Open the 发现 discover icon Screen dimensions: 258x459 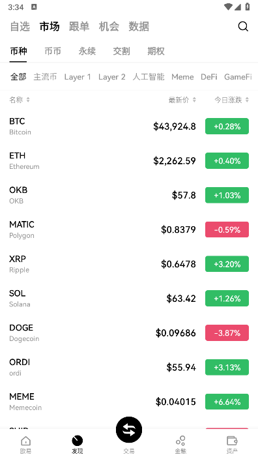pyautogui.click(x=78, y=441)
